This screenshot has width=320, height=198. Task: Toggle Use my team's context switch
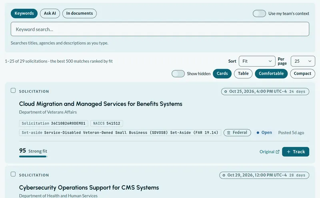coord(259,14)
